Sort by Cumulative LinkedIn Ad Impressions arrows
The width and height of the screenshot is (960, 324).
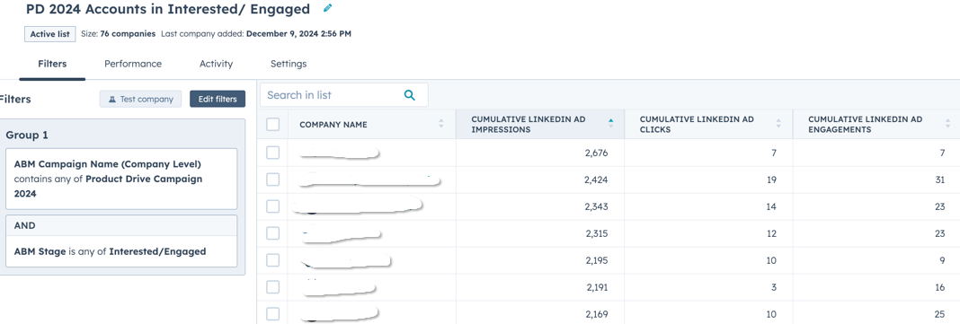click(610, 124)
